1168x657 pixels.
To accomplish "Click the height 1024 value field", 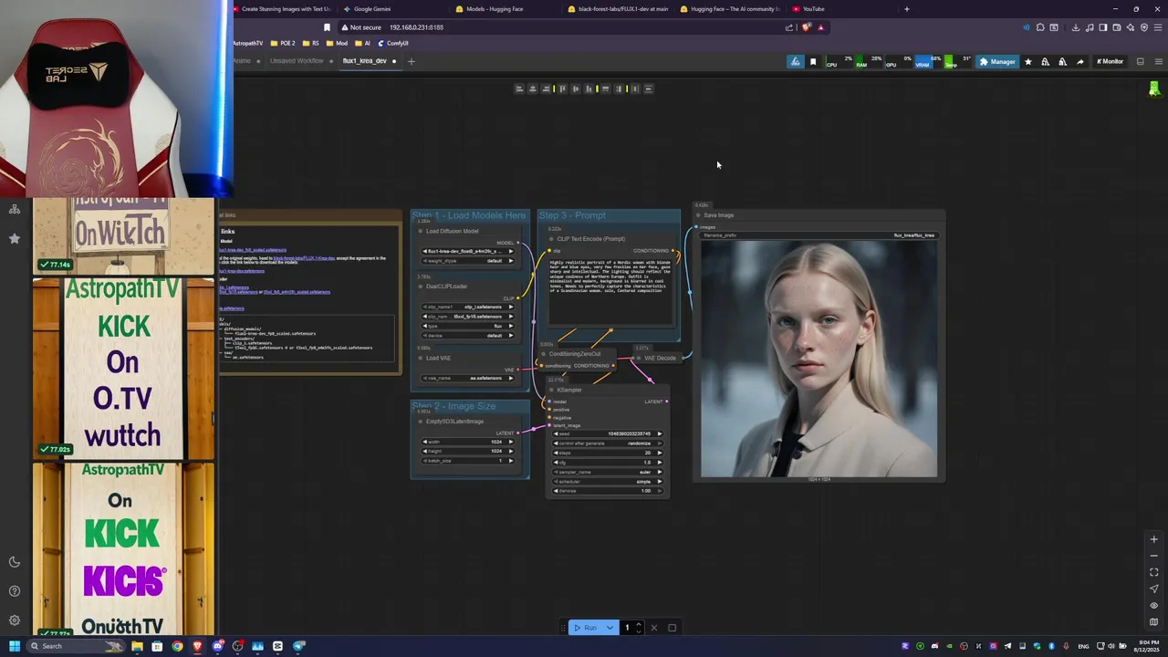I will 468,451.
